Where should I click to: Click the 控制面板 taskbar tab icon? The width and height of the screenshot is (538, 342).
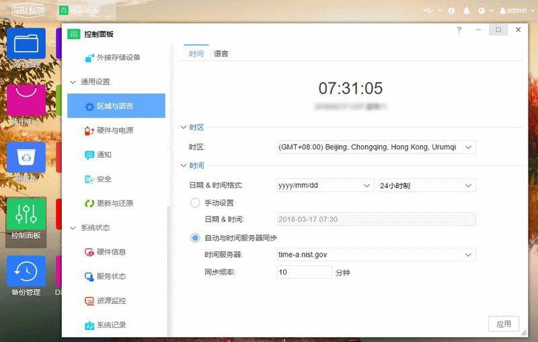(63, 10)
